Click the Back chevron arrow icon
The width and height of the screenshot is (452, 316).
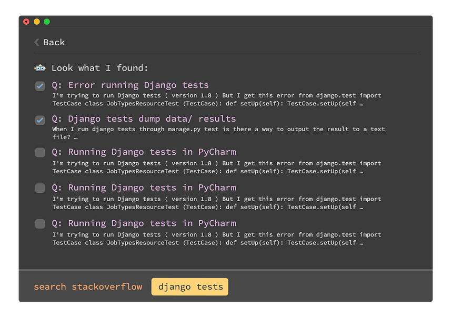pyautogui.click(x=37, y=42)
